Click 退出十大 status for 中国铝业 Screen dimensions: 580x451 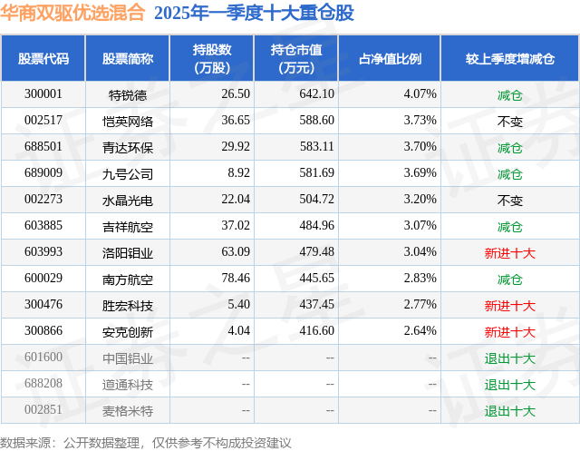click(x=509, y=358)
